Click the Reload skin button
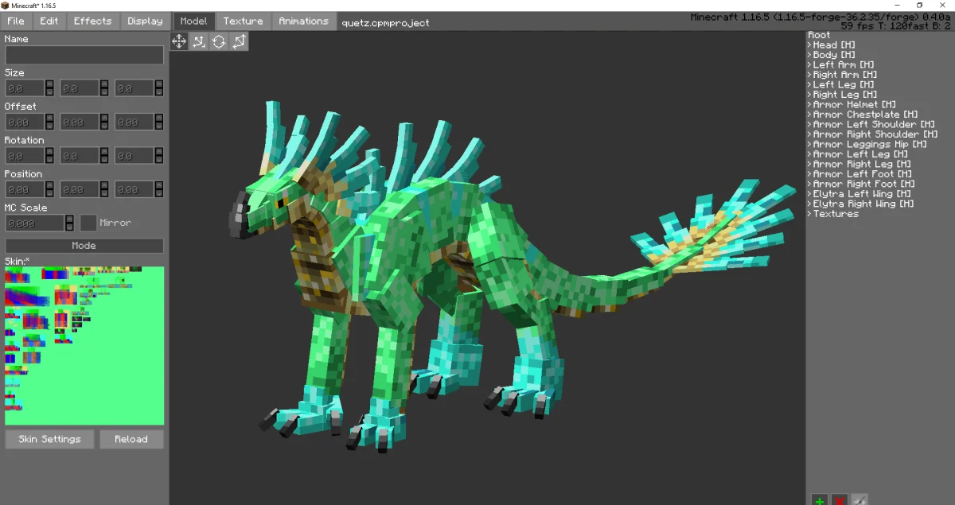 click(131, 439)
